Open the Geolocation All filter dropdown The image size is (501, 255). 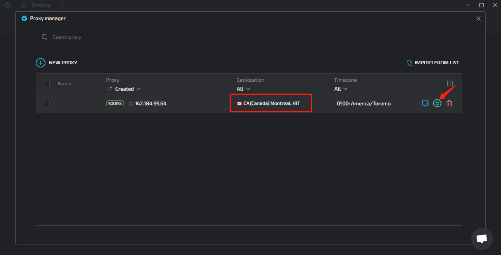tap(243, 89)
